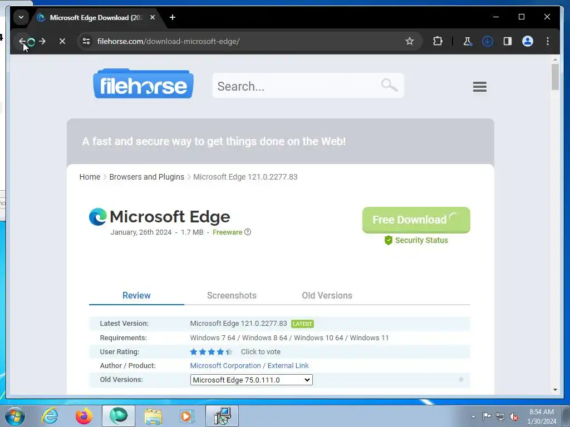Click the address bar URL
The image size is (570, 427).
[168, 41]
